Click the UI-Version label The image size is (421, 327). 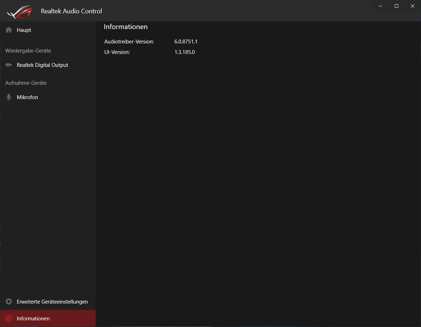click(x=117, y=52)
